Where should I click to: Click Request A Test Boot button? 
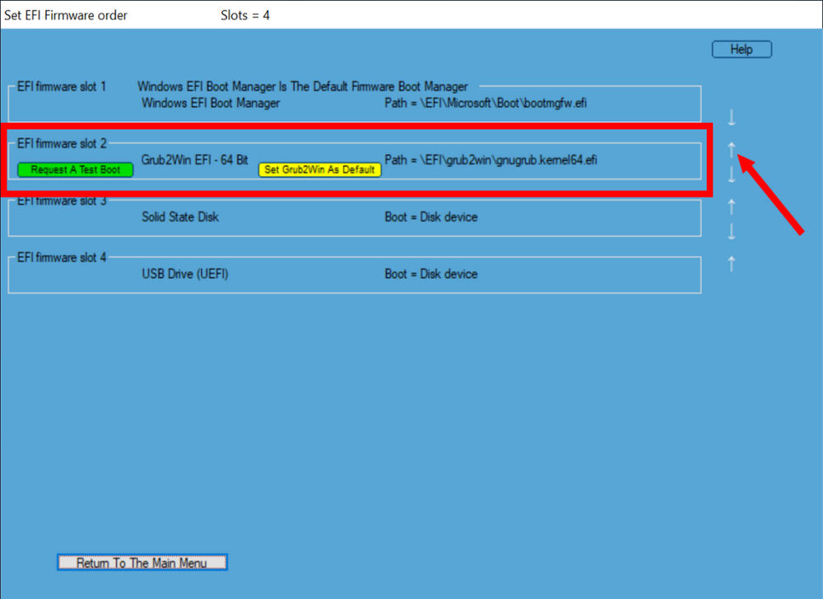76,170
